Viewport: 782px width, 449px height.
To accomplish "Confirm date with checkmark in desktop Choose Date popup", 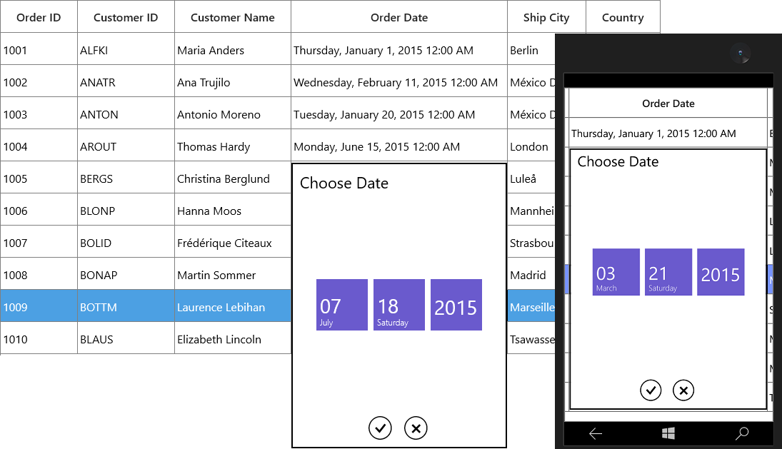I will click(380, 428).
